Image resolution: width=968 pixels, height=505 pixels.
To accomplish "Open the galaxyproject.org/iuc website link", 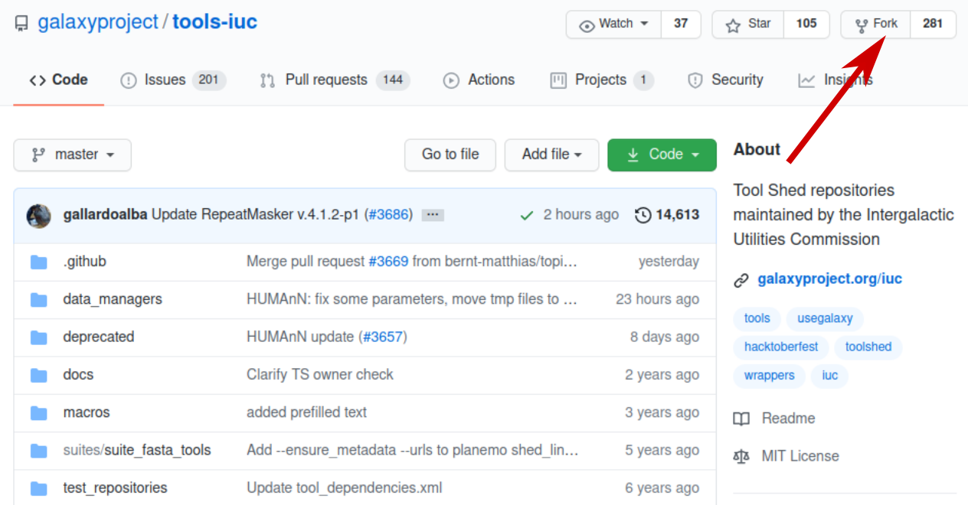I will coord(830,279).
